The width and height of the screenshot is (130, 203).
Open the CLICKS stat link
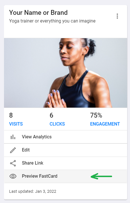coord(57,124)
